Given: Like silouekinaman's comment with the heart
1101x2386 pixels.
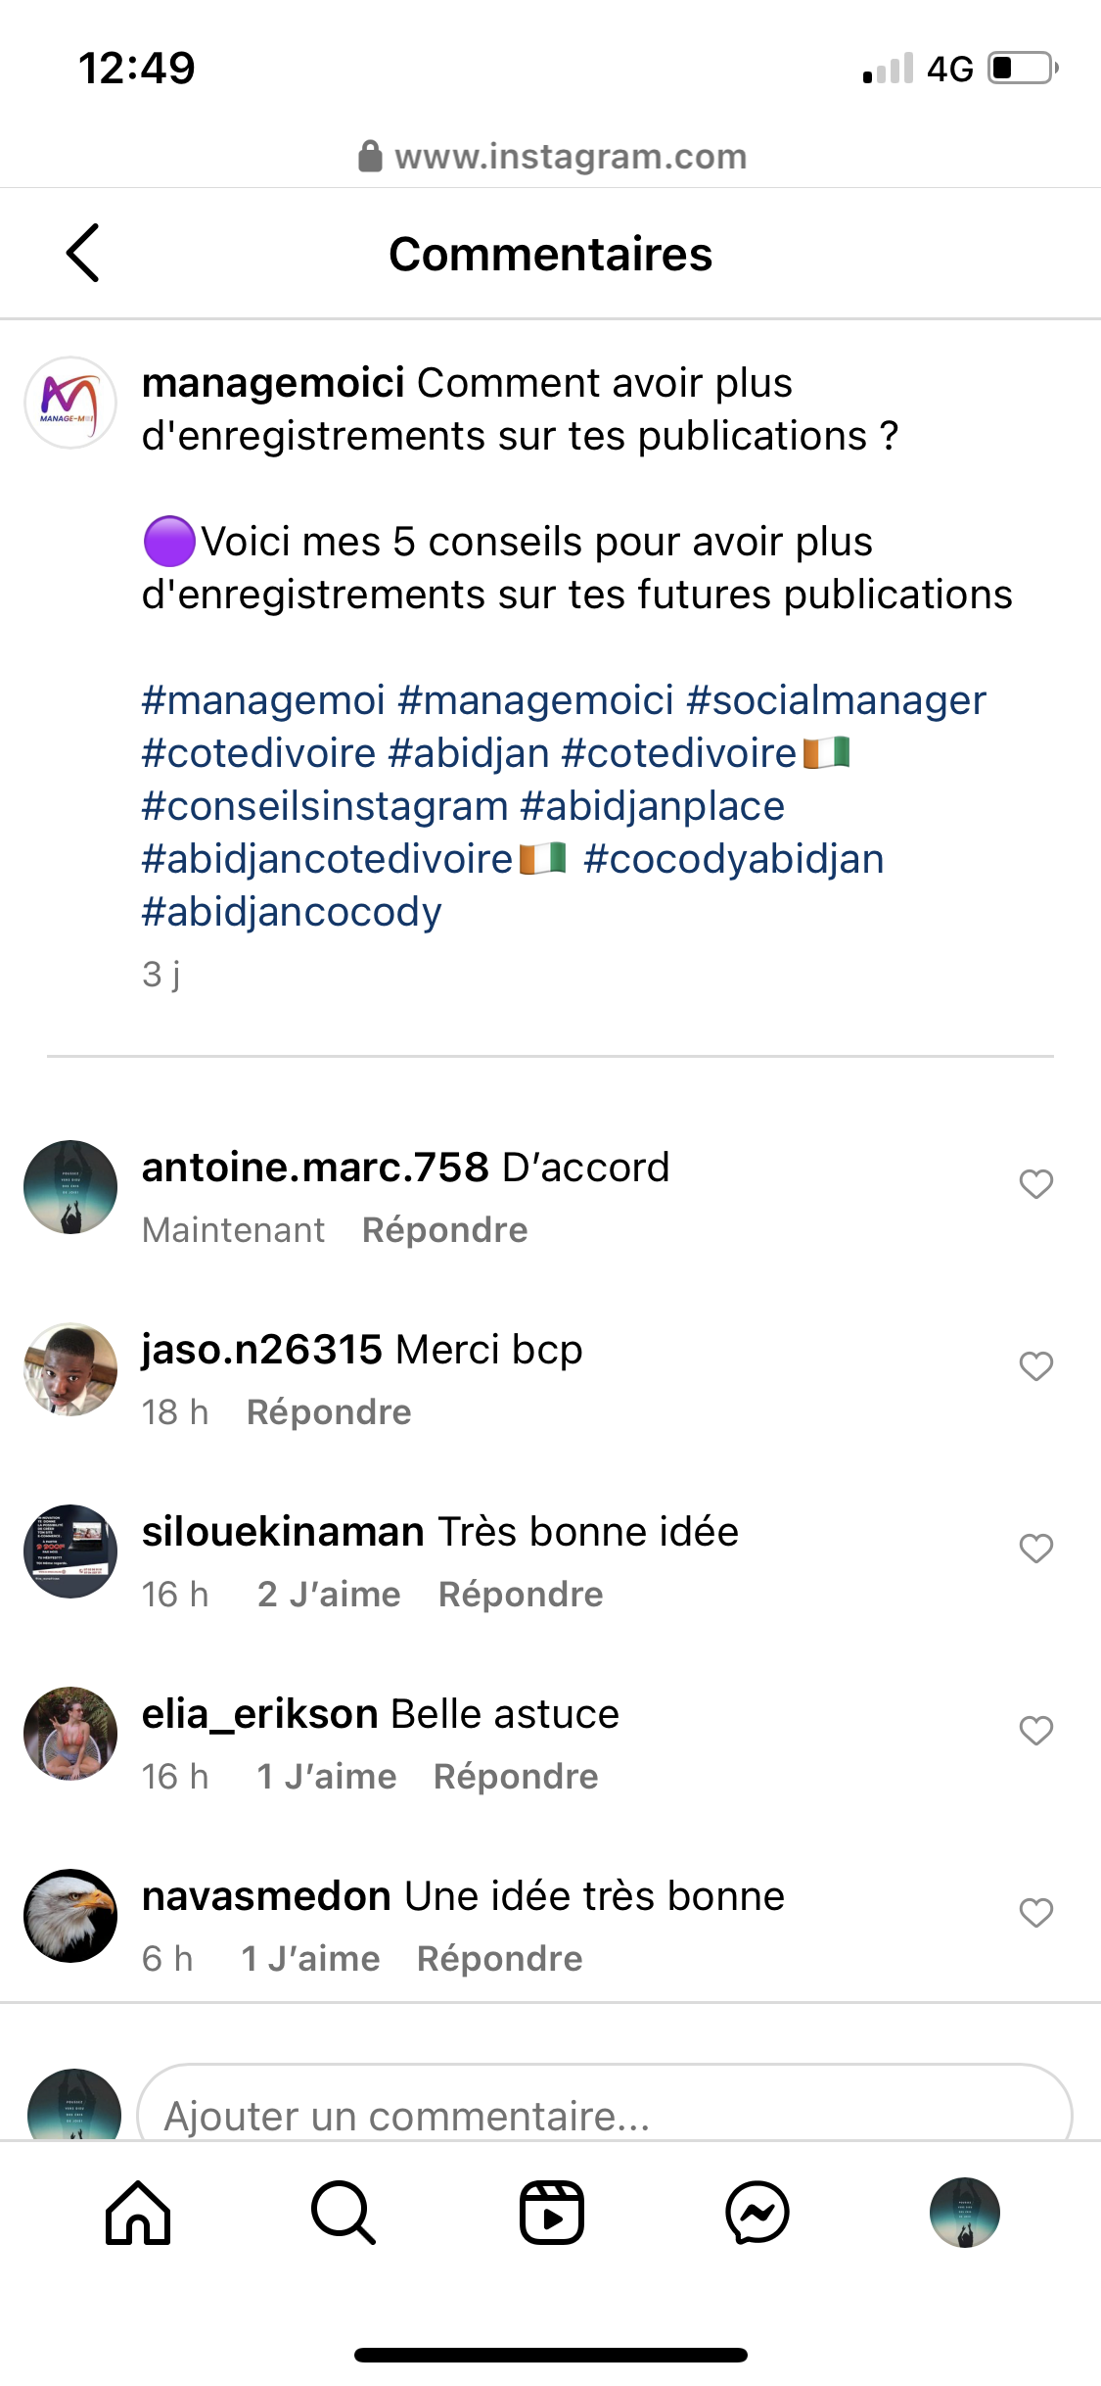Looking at the screenshot, I should coord(1035,1549).
